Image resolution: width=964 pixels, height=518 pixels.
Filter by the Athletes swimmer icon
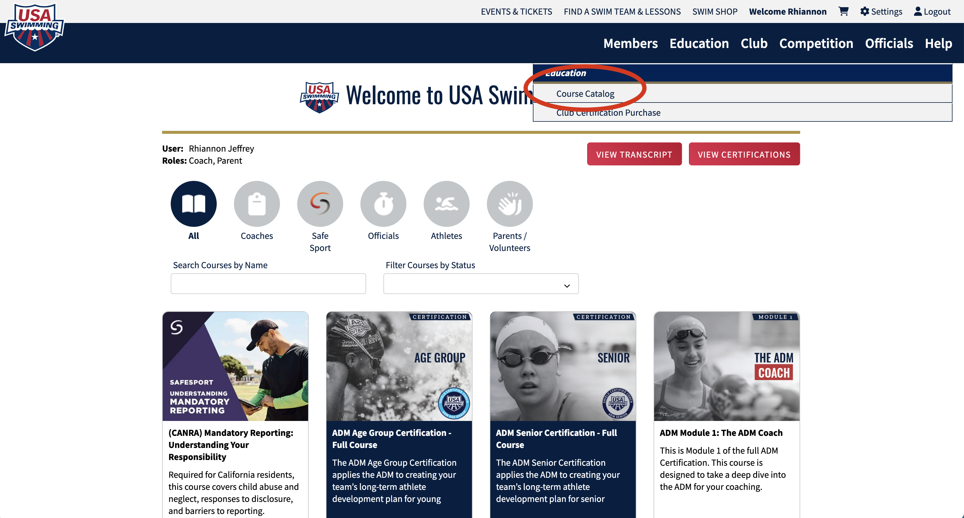[446, 204]
